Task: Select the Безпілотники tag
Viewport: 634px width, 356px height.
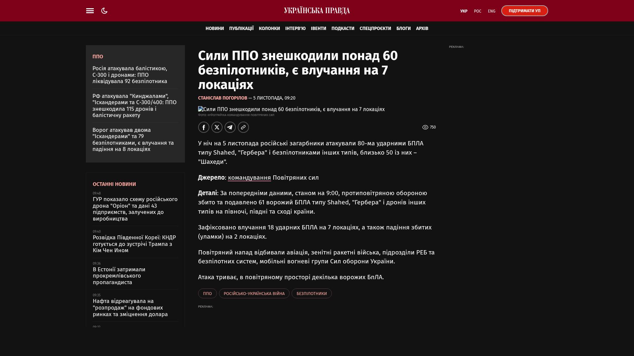Action: (311, 294)
